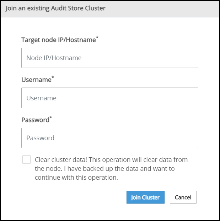Focus the Username text box
220x221 pixels.
pyautogui.click(x=109, y=98)
